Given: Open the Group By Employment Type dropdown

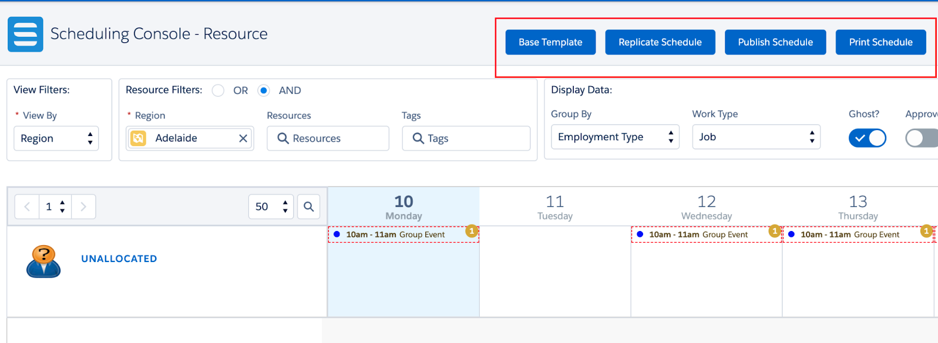Looking at the screenshot, I should [615, 137].
